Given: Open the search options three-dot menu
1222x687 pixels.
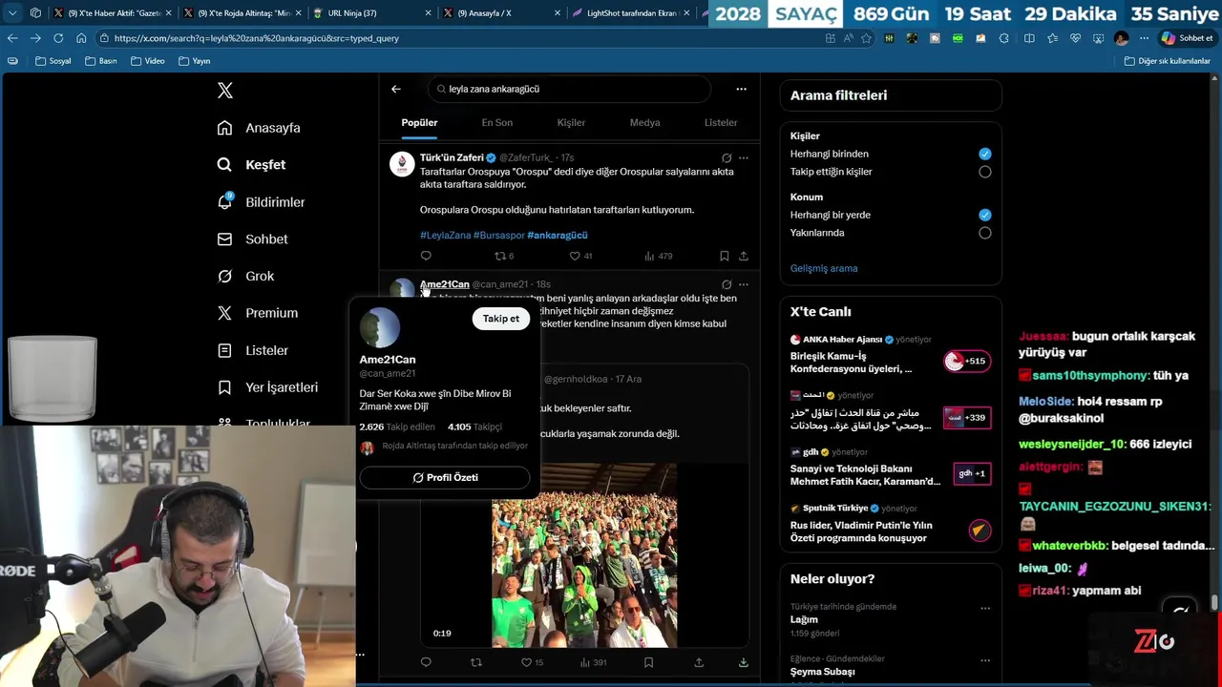Looking at the screenshot, I should coord(741,89).
